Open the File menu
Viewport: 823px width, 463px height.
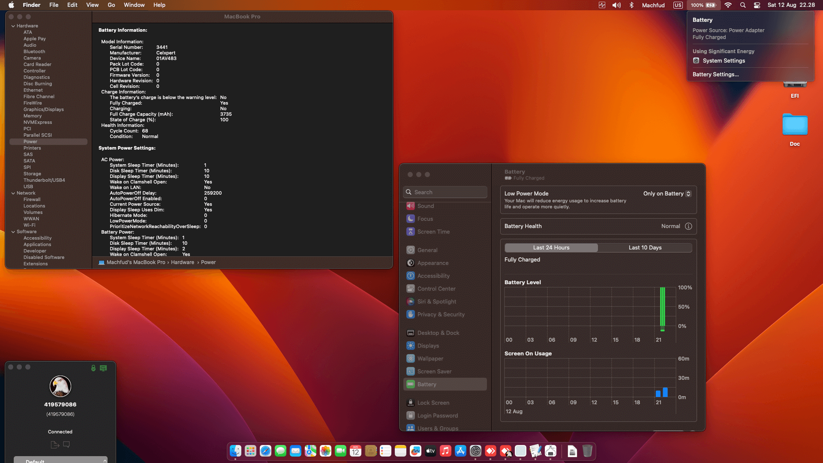54,5
